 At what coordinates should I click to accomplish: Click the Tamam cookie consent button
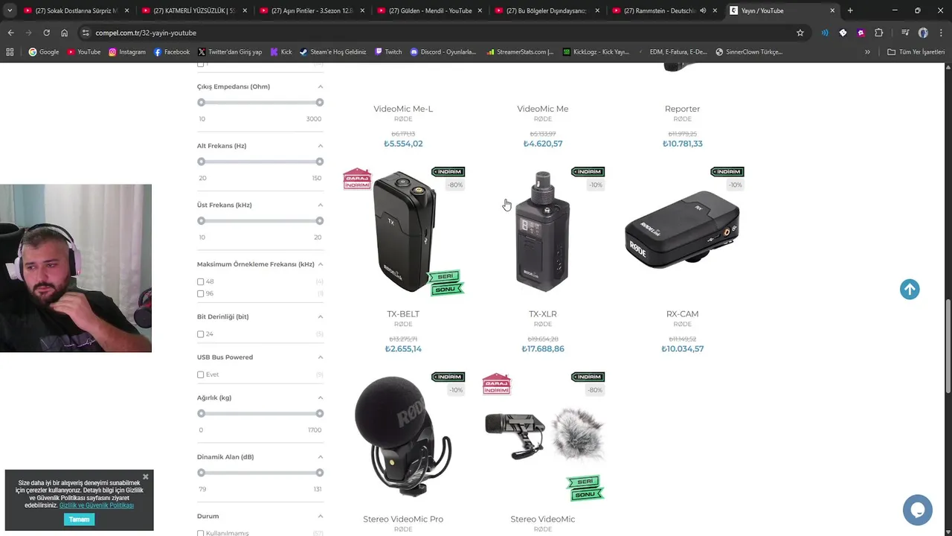pyautogui.click(x=79, y=519)
